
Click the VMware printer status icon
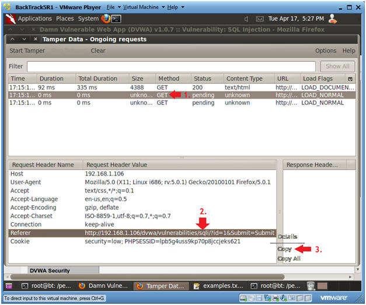tap(276, 298)
